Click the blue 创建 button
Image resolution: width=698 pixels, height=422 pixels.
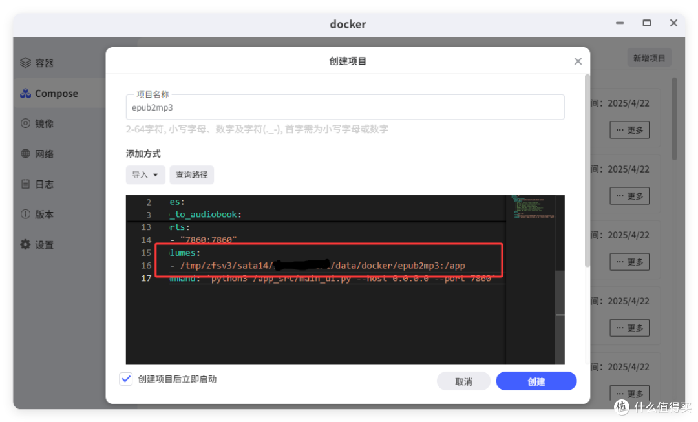(536, 381)
